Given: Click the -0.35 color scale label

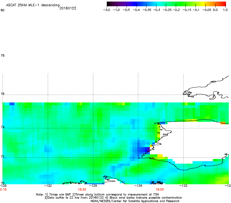Looking at the screenshot, I should (147, 10).
